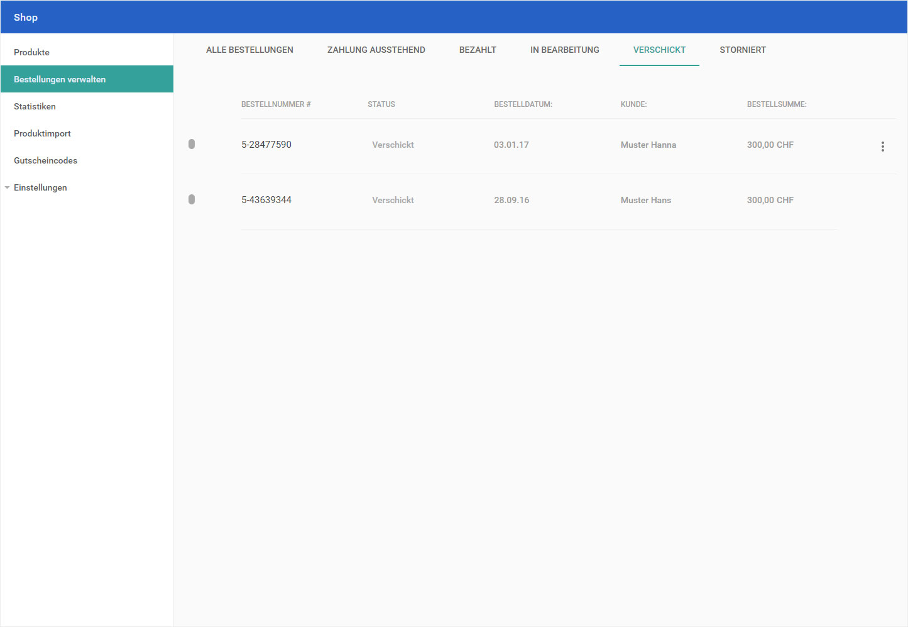
Task: Click 300,00 CHF in Muster Hanna row
Action: point(770,145)
